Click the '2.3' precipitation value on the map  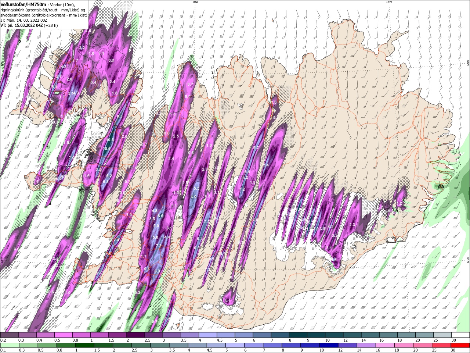[352, 225]
